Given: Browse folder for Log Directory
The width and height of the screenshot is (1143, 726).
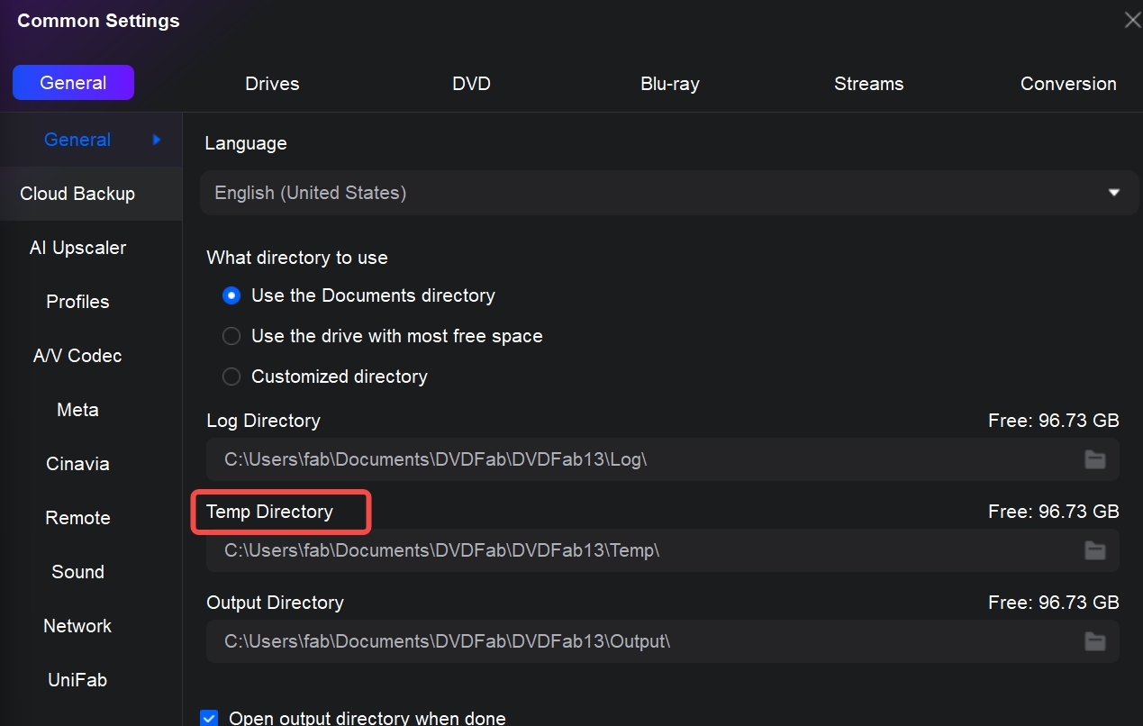Looking at the screenshot, I should point(1094,459).
